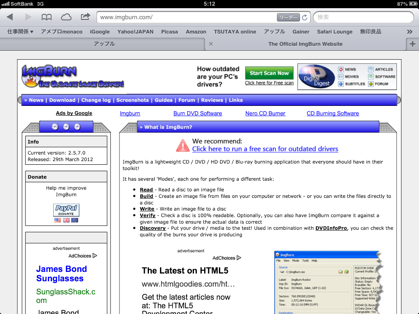Tap the Safari back arrow
419x314 pixels.
click(10, 17)
